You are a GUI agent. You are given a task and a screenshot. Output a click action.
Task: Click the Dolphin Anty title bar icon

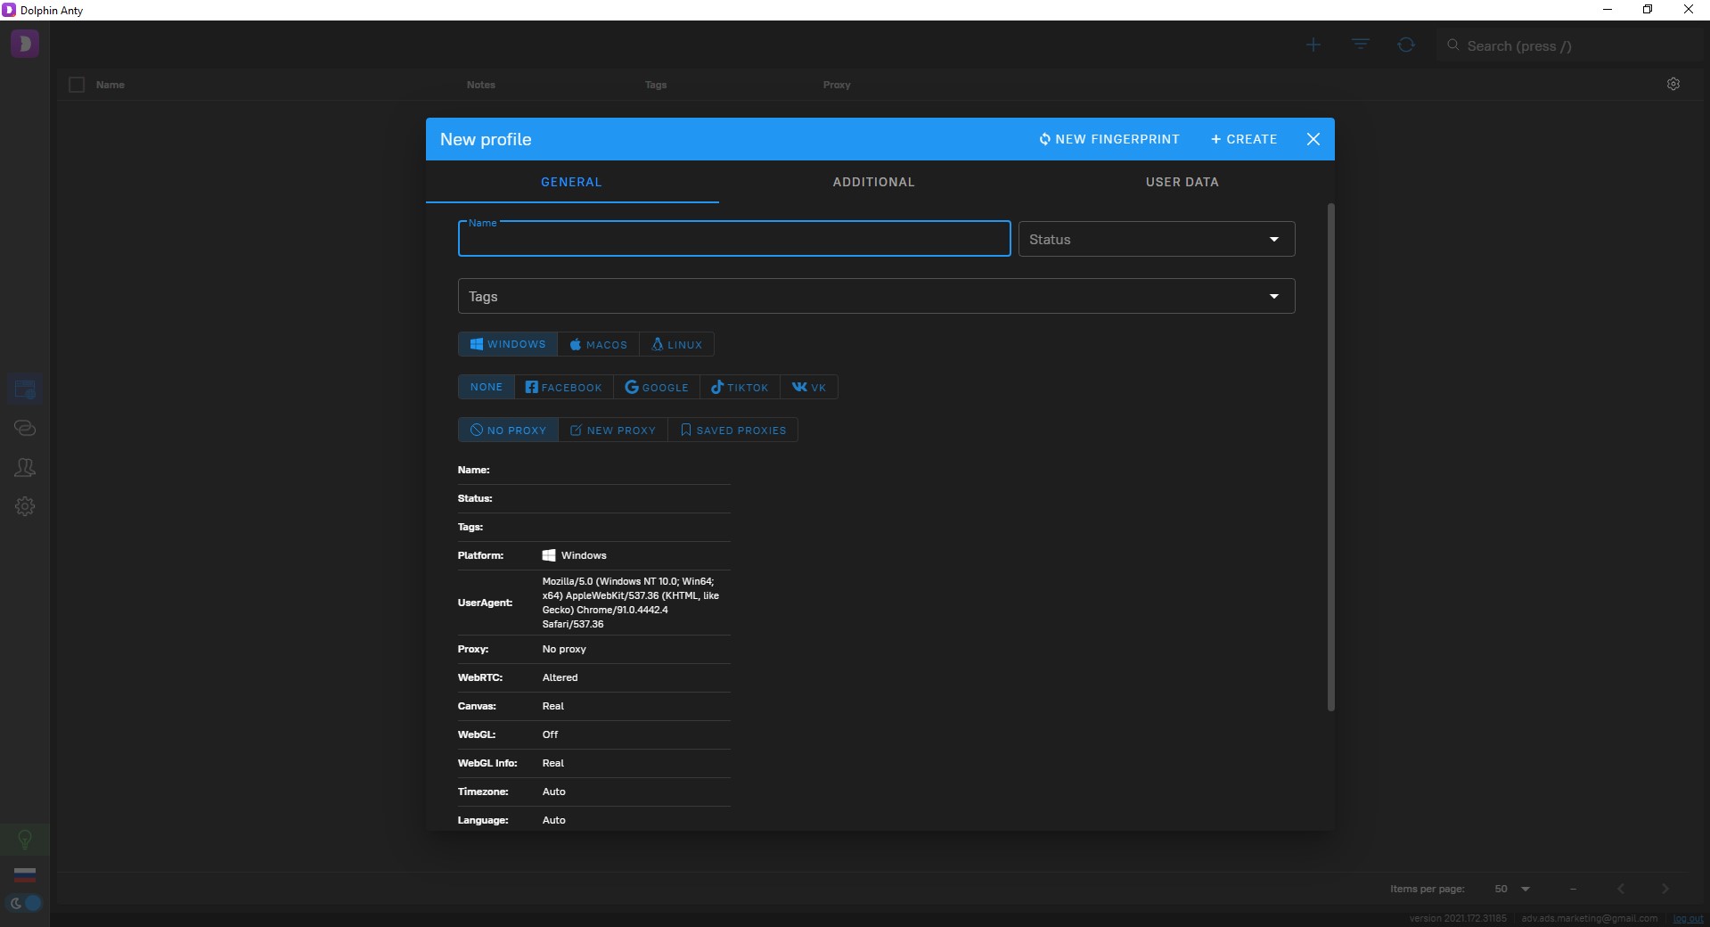[9, 10]
